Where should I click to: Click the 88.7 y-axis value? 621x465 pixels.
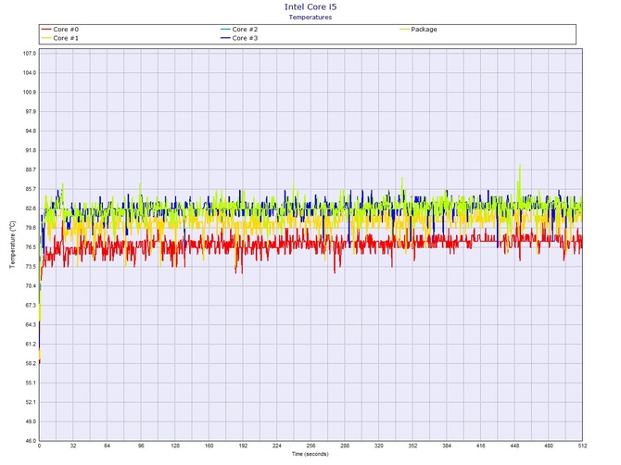(31, 170)
